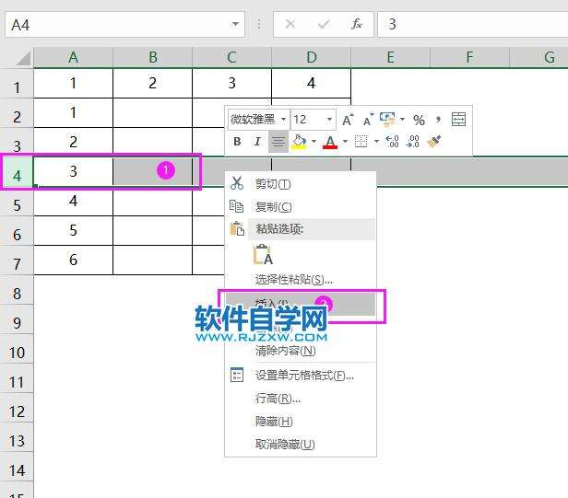
Task: Click the Copy pages icon in context menu
Action: 237,206
